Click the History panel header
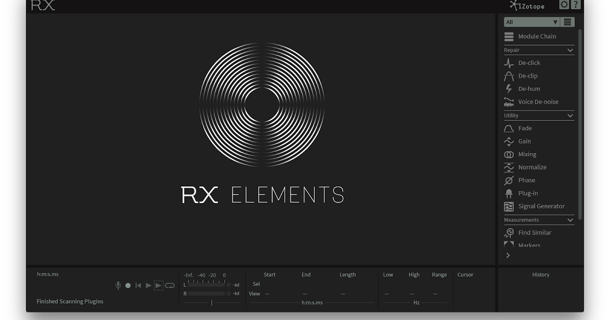The image size is (610, 320). tap(541, 275)
